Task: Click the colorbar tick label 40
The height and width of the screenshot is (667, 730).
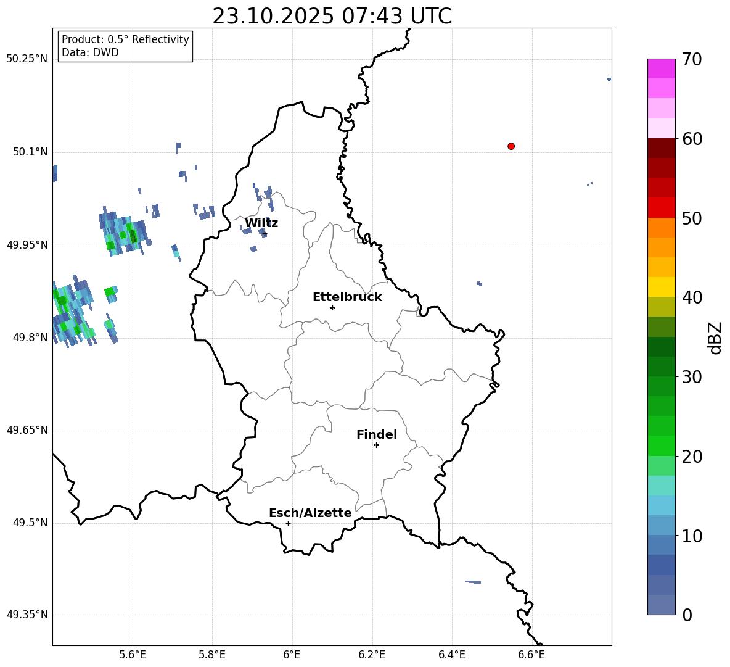Action: (x=692, y=297)
